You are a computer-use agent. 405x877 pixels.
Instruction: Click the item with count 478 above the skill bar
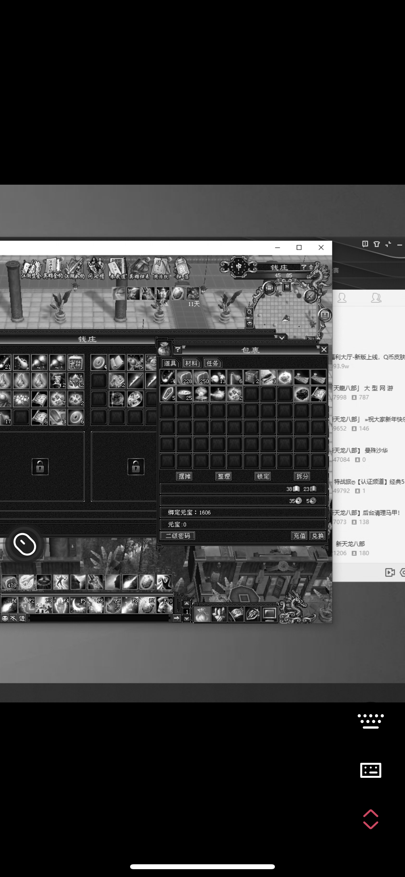[x=9, y=582]
